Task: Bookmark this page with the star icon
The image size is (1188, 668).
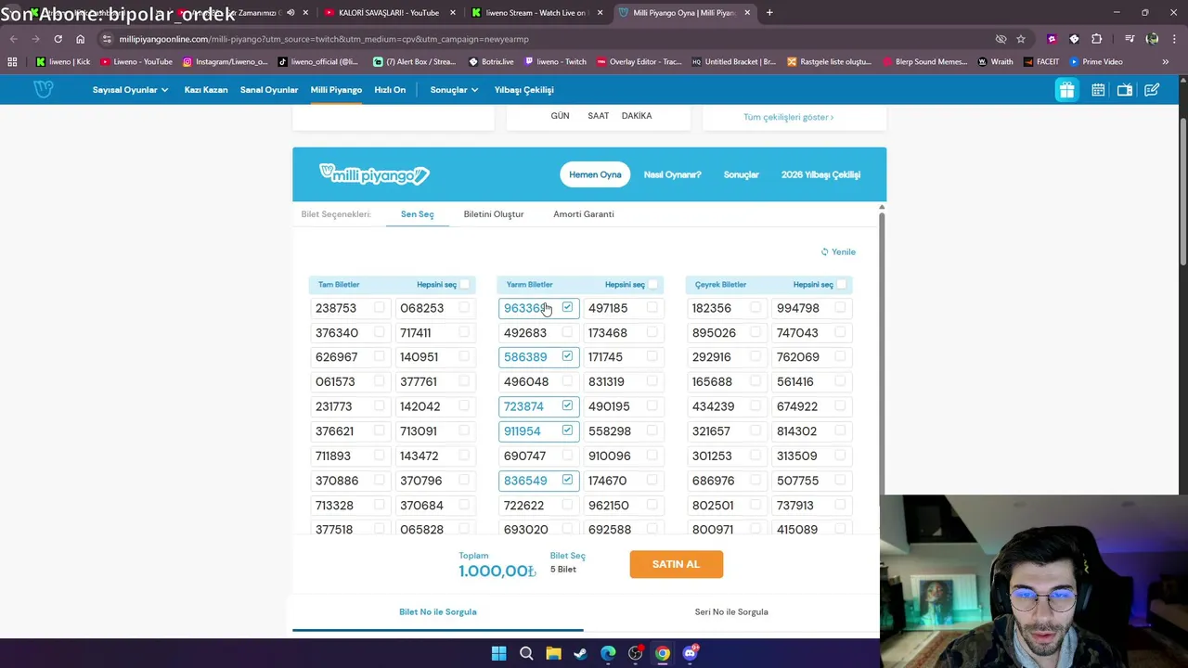Action: (x=1021, y=39)
